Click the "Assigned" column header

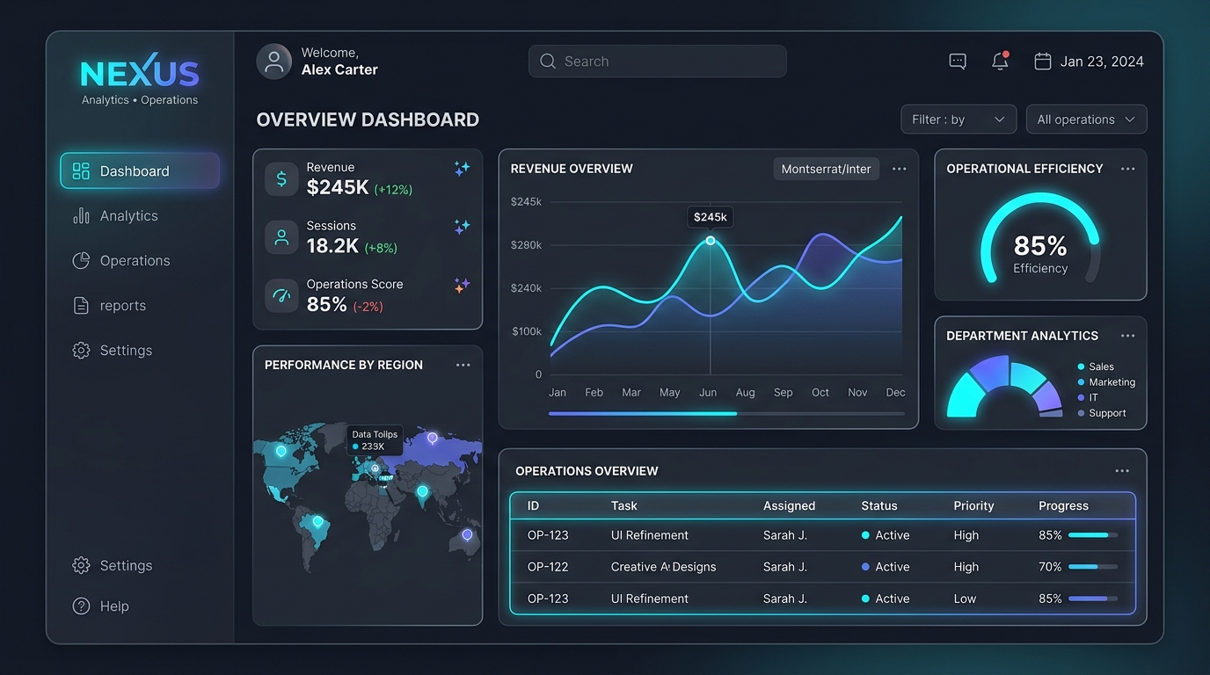[x=789, y=505]
